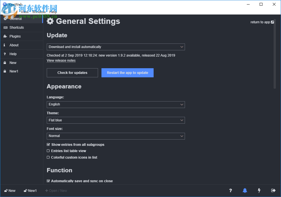Image resolution: width=281 pixels, height=197 pixels.
Task: Open the update behavior dropdown
Action: point(115,47)
